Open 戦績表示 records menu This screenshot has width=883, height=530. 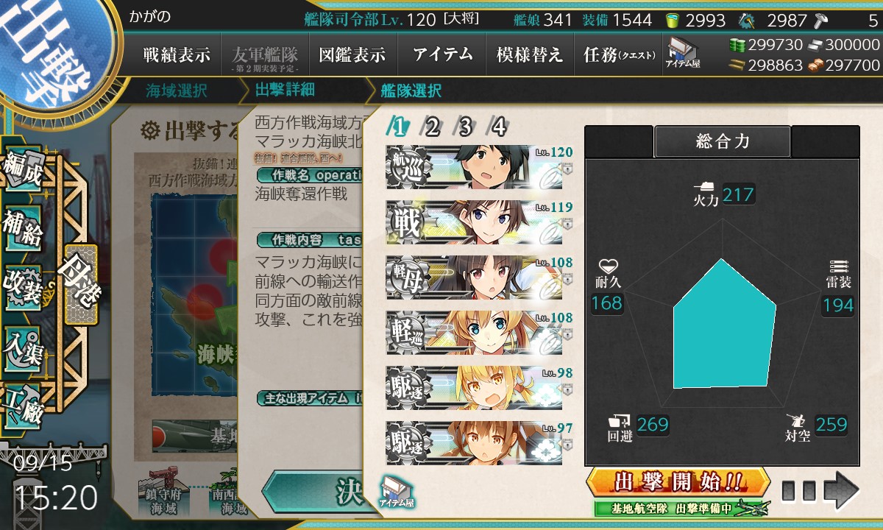[x=177, y=54]
